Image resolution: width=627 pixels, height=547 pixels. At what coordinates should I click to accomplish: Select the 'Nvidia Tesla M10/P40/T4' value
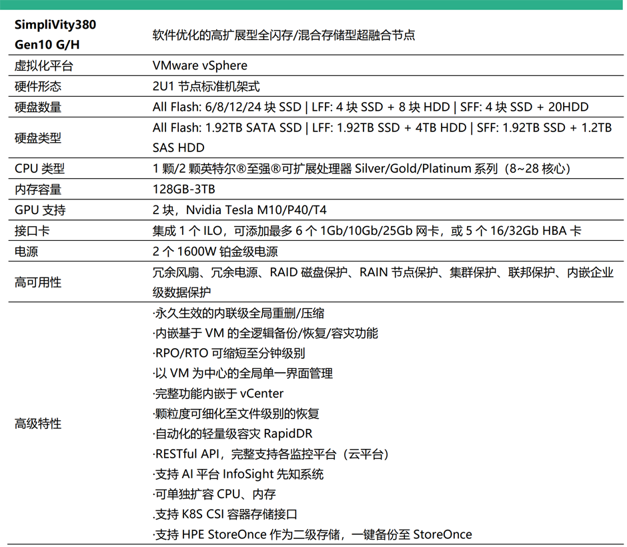tap(256, 210)
